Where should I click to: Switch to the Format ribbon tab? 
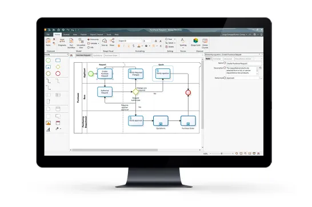point(66,35)
